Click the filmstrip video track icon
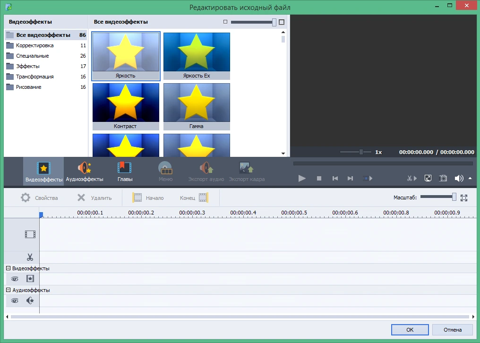Viewport: 480px width, 343px height. [30, 234]
